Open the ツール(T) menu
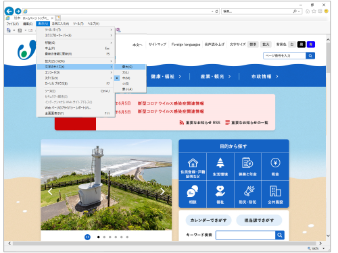Screen dimensions: 338x253 78,24
